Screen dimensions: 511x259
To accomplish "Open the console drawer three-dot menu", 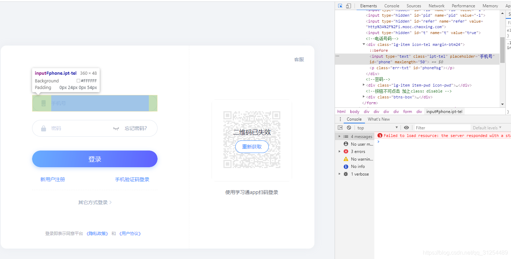I will click(341, 119).
